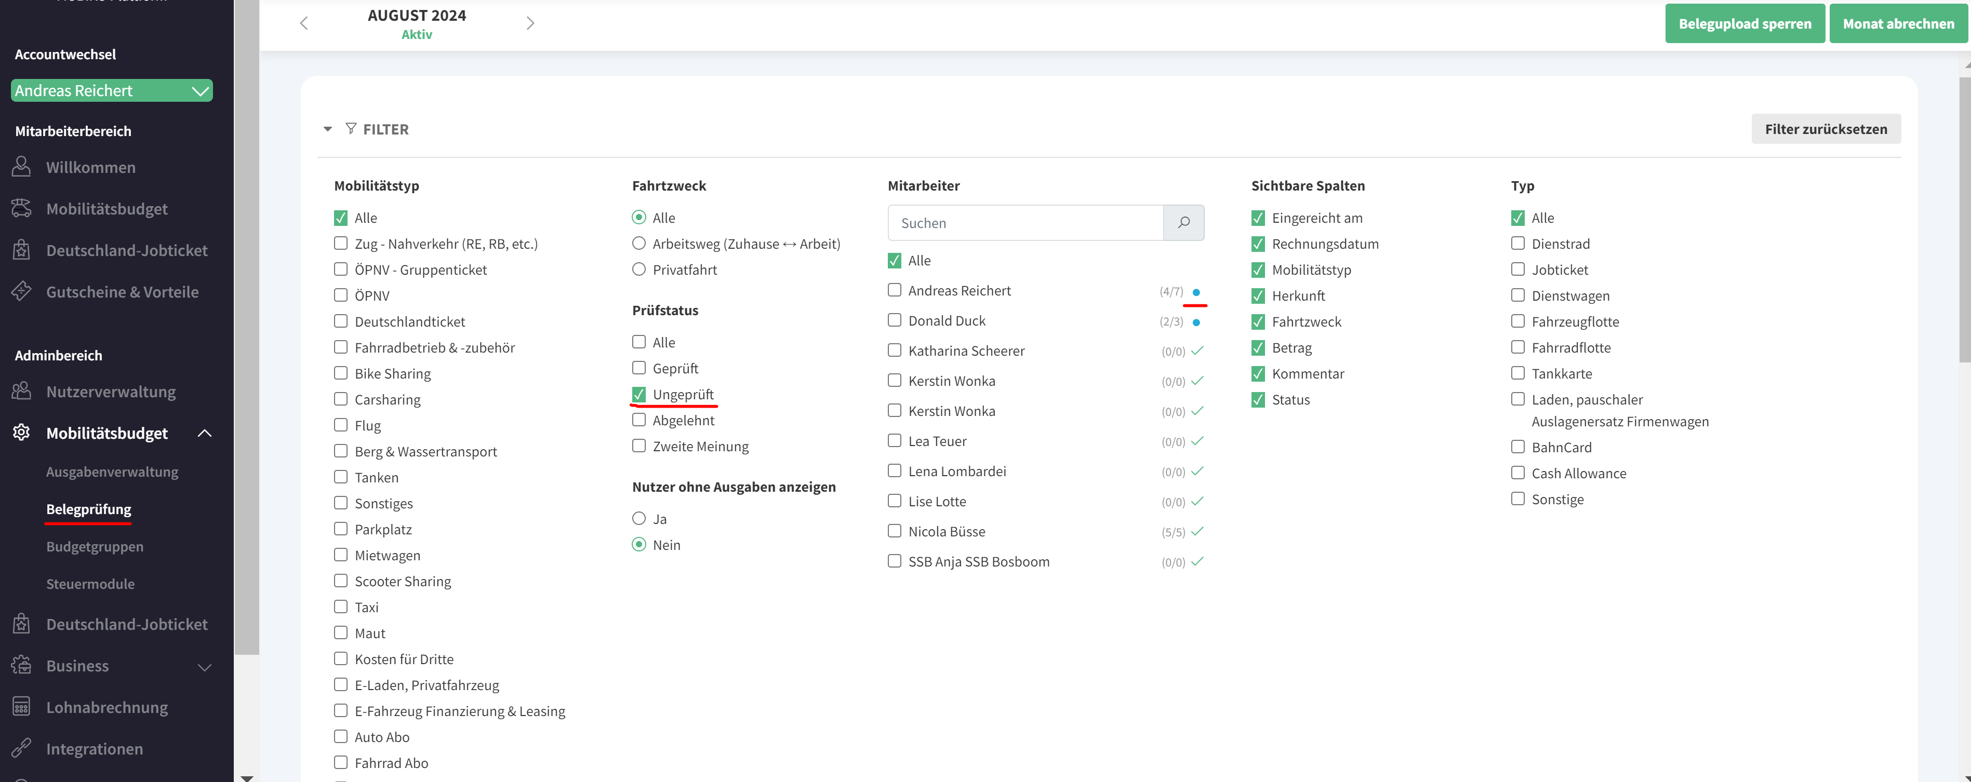
Task: Check the Carsharing mobility type checkbox
Action: point(340,399)
